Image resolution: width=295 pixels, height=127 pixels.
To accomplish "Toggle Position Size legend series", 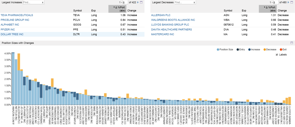I will (x=225, y=50).
